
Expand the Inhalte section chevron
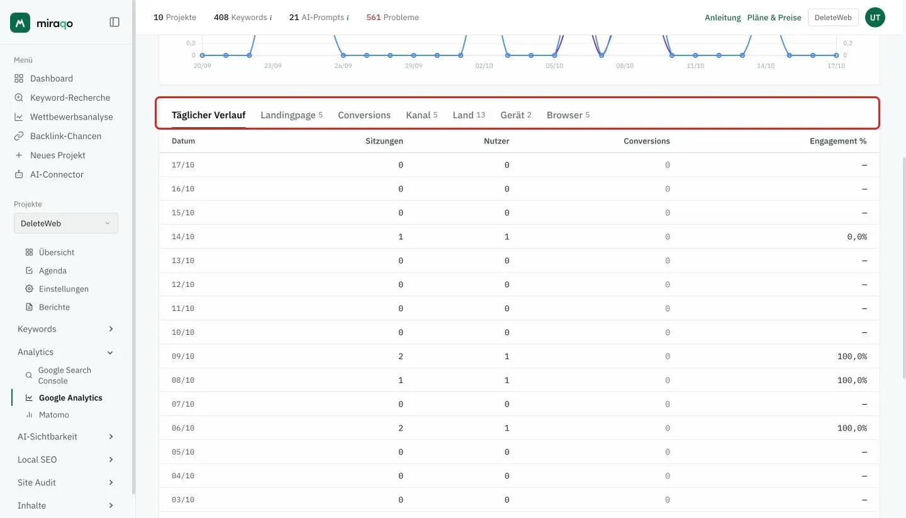111,505
